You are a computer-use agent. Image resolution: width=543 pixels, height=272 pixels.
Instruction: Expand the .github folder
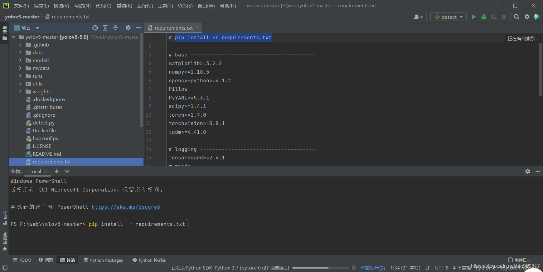(20, 45)
